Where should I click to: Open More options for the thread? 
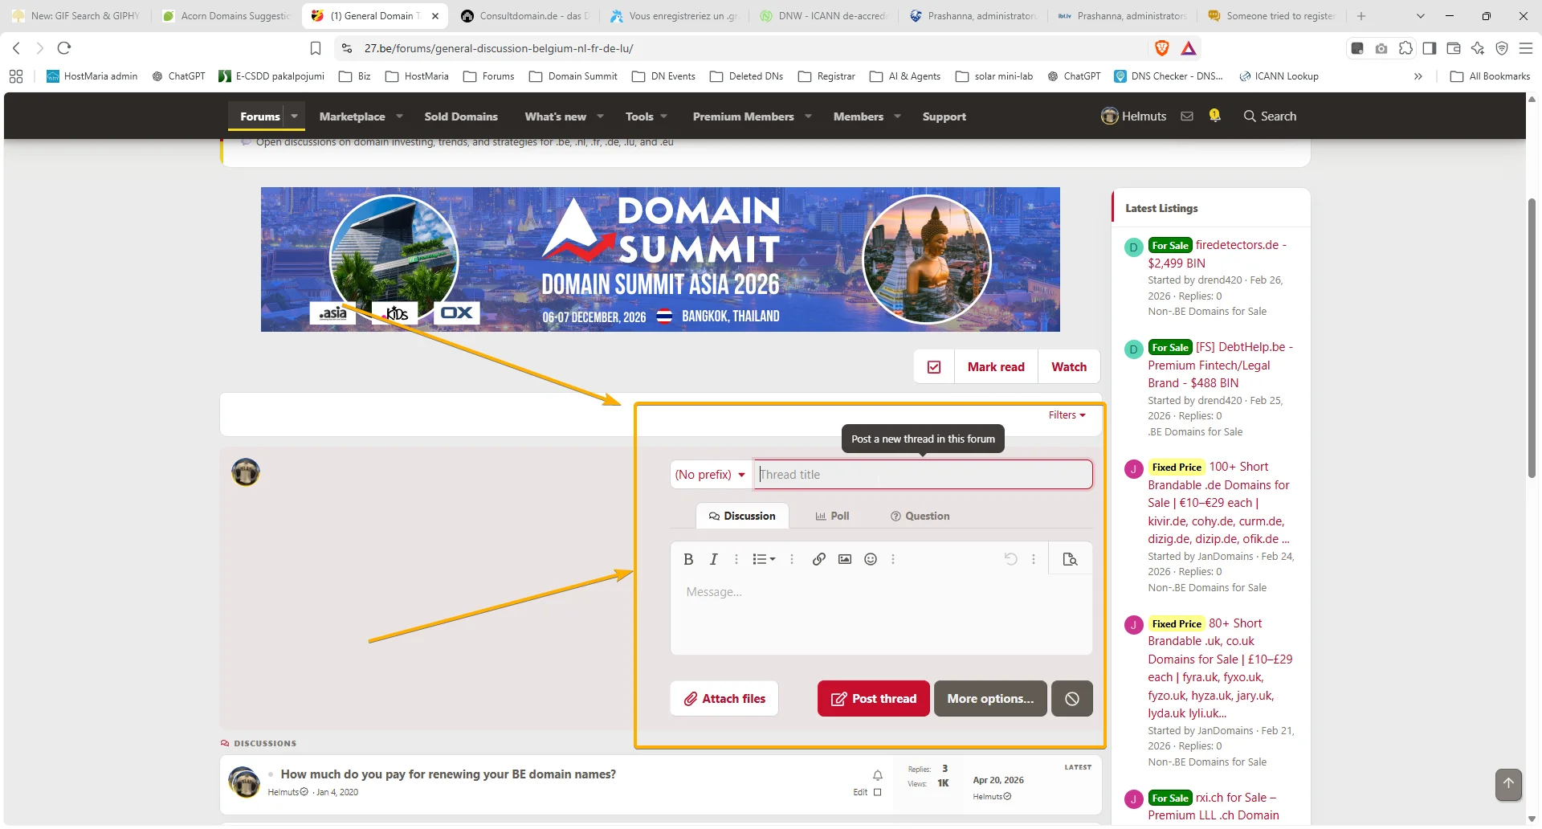[990, 699]
